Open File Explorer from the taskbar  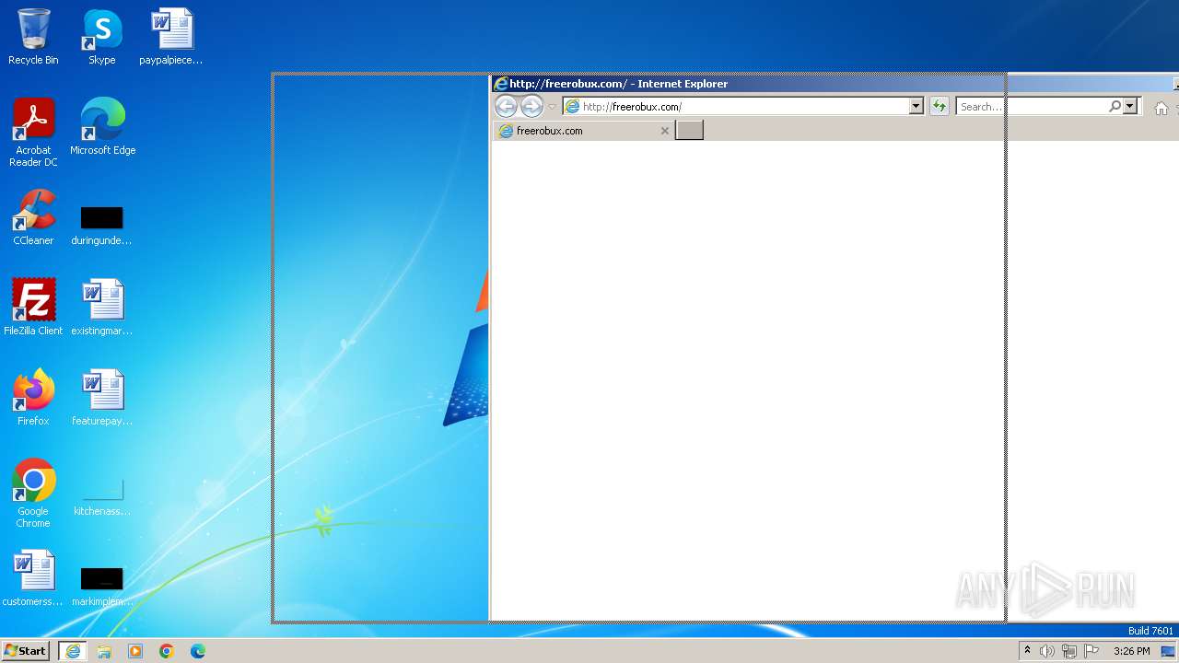coord(104,651)
